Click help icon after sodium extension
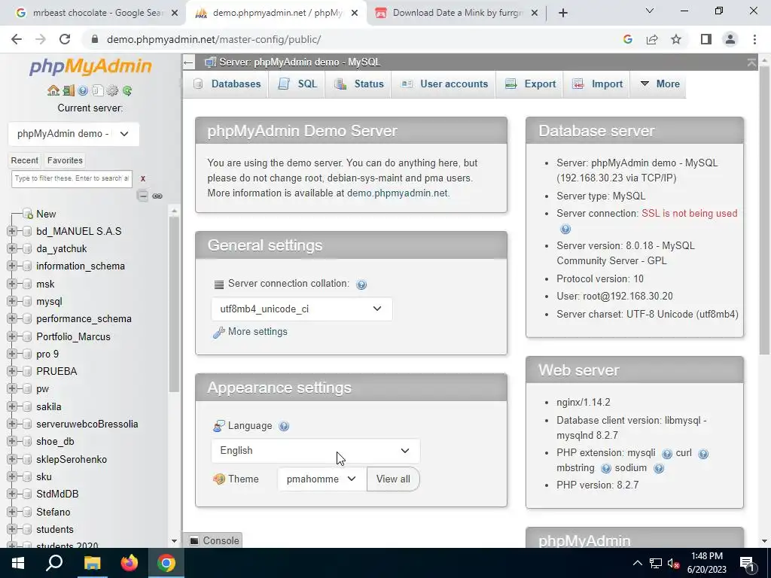 coord(659,468)
